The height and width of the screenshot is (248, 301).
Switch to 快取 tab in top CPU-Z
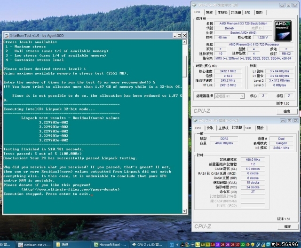(x=209, y=13)
